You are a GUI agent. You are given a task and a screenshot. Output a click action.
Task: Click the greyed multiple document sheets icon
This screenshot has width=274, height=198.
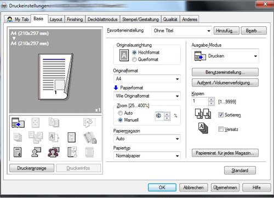click(x=36, y=137)
